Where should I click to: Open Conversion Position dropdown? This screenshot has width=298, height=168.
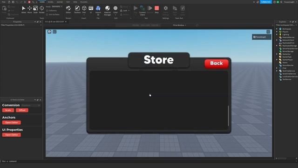[31, 105]
